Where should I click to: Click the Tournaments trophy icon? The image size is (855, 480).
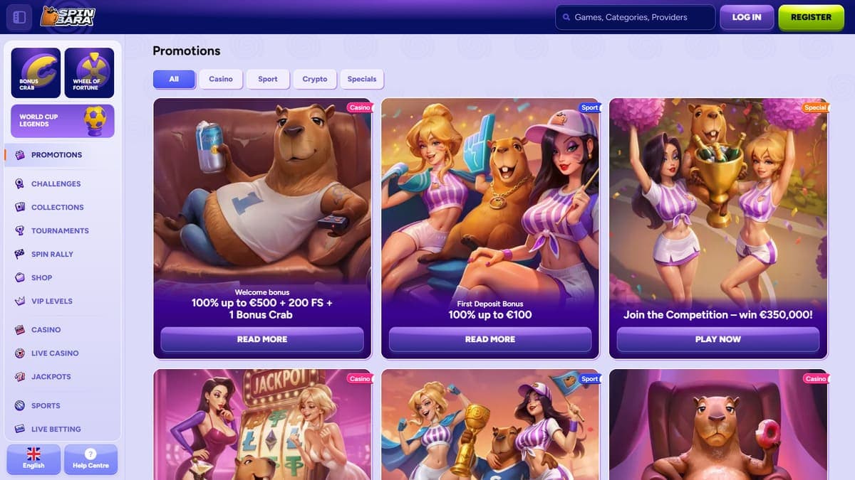pyautogui.click(x=20, y=230)
